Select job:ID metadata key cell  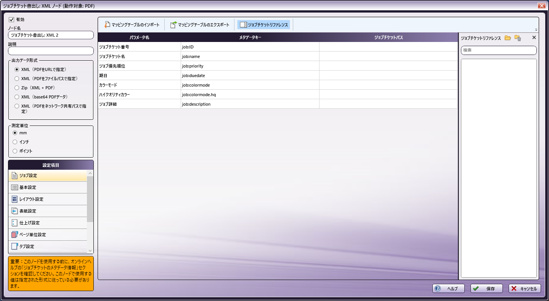[250, 47]
